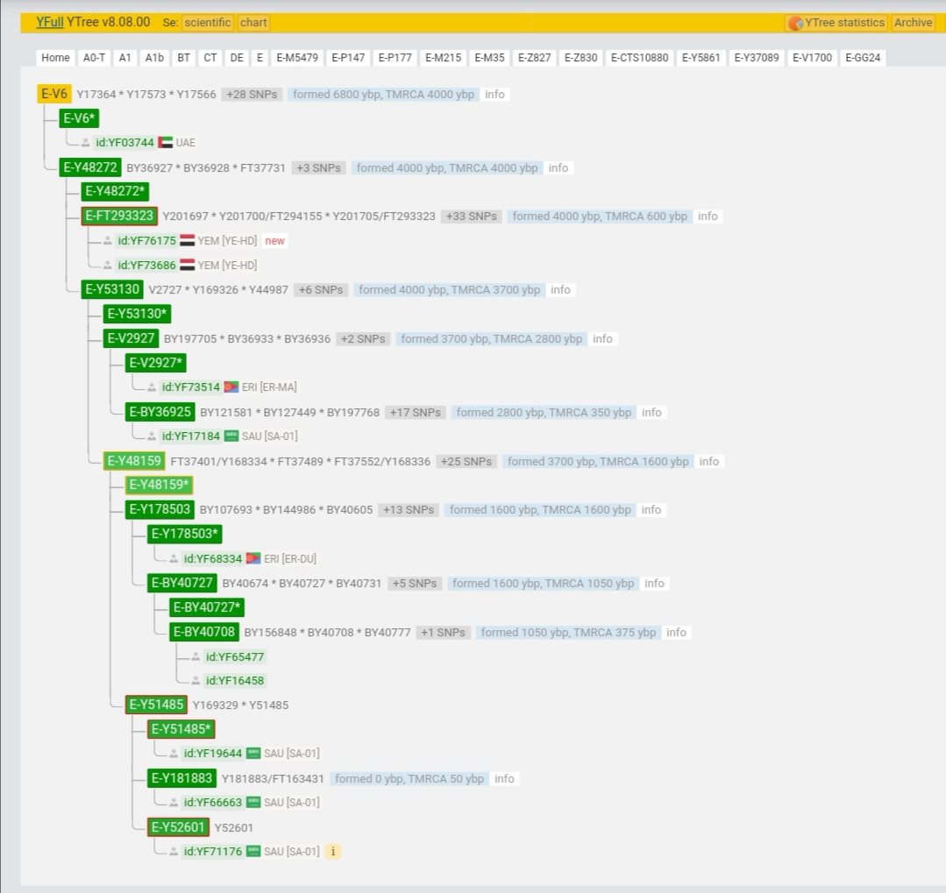Select the E-Y53130 haplogroup node
Viewport: 946px width, 893px height.
pos(112,290)
